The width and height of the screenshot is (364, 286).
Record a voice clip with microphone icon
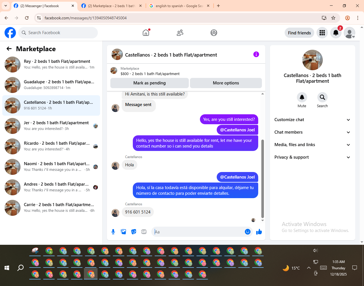tap(113, 232)
